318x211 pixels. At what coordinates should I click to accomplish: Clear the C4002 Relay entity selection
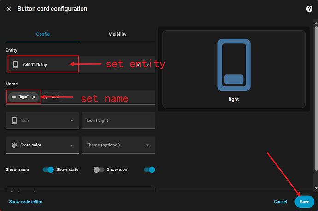tap(138, 65)
